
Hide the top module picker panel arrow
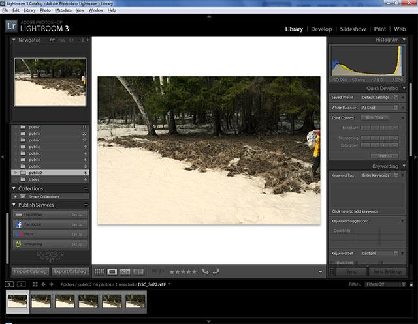(x=209, y=16)
